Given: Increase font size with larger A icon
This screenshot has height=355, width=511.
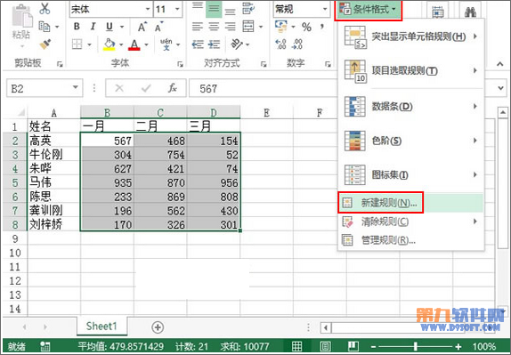Looking at the screenshot, I should [142, 27].
